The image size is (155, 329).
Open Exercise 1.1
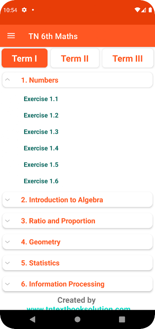point(41,99)
